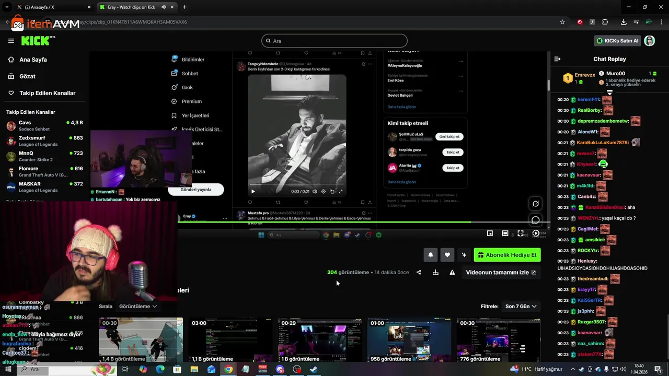Download the clip with download icon
The height and width of the screenshot is (376, 669).
pos(435,272)
